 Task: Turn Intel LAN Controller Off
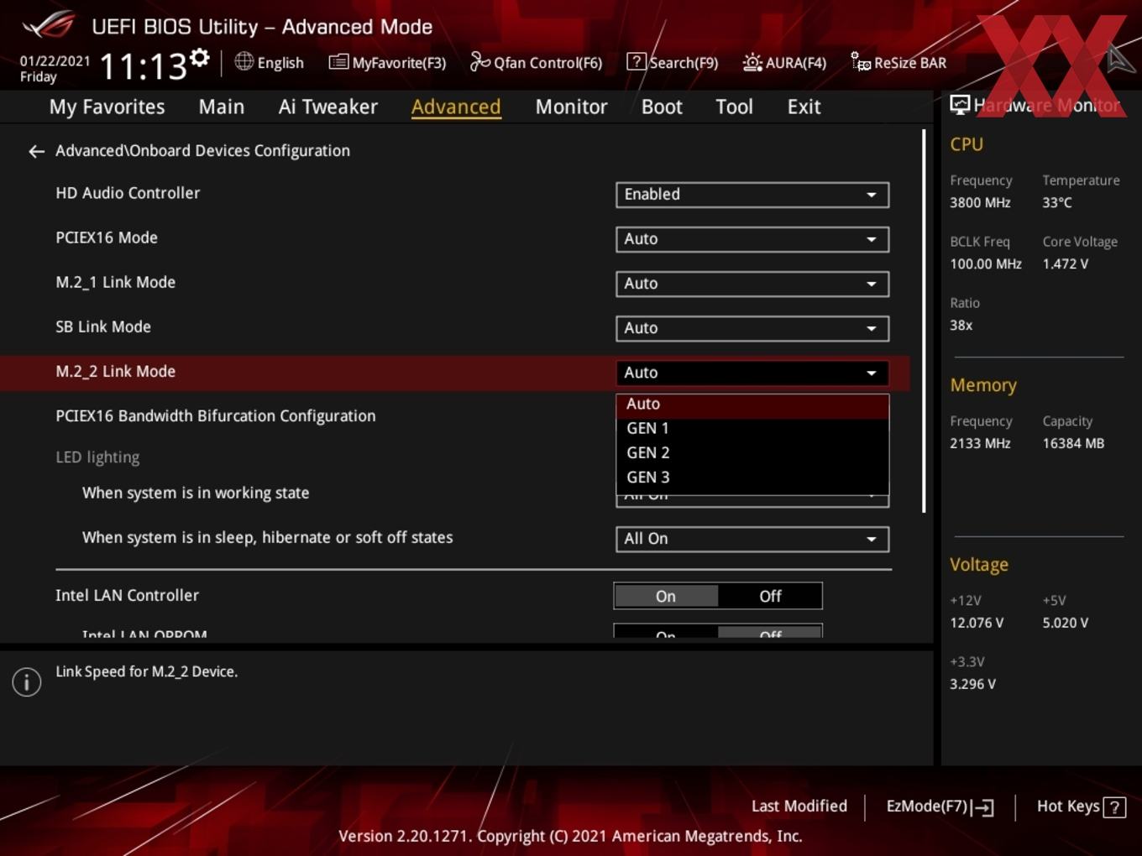(x=770, y=597)
